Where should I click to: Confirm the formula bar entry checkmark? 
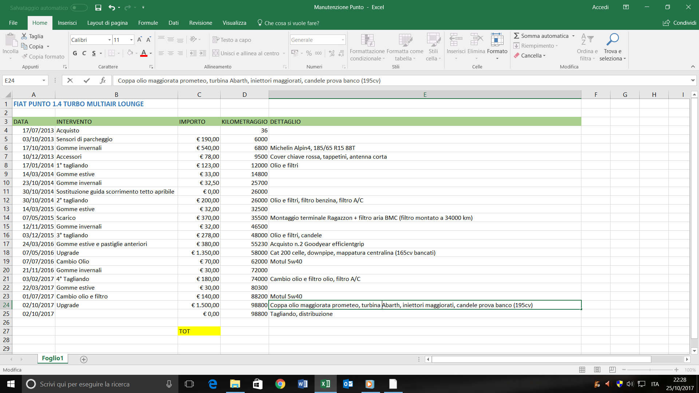[x=87, y=80]
